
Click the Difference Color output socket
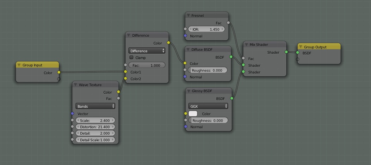pos(168,43)
